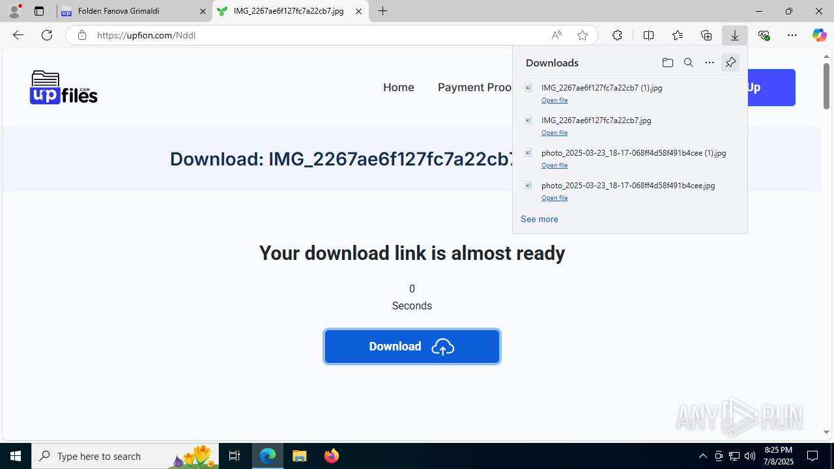Refresh the current page

[47, 35]
